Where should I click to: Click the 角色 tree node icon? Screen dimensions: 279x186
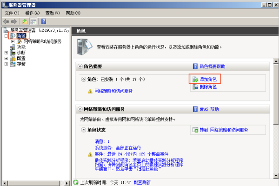tap(13, 36)
